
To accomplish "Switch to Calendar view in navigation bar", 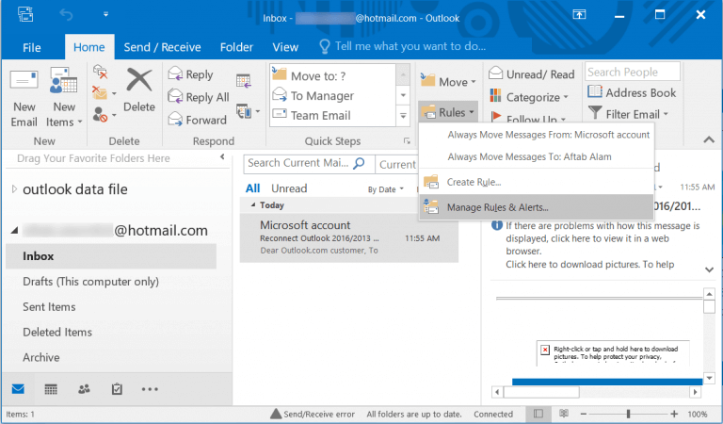I will click(51, 389).
